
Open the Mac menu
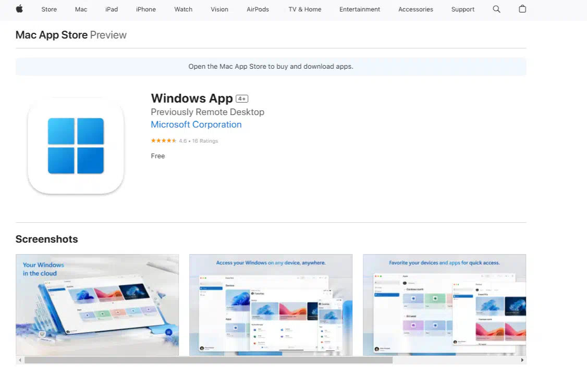pos(81,9)
